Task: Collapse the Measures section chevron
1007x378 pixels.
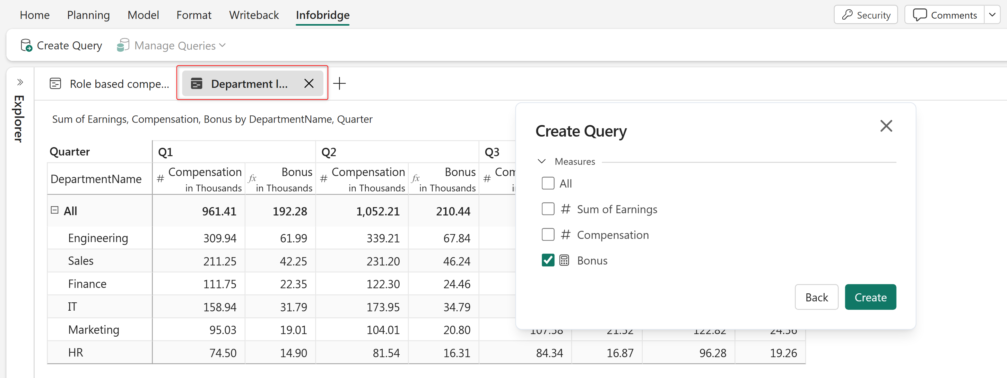Action: click(542, 161)
